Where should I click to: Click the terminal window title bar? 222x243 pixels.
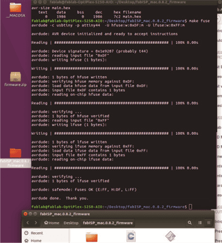coord(124,2)
